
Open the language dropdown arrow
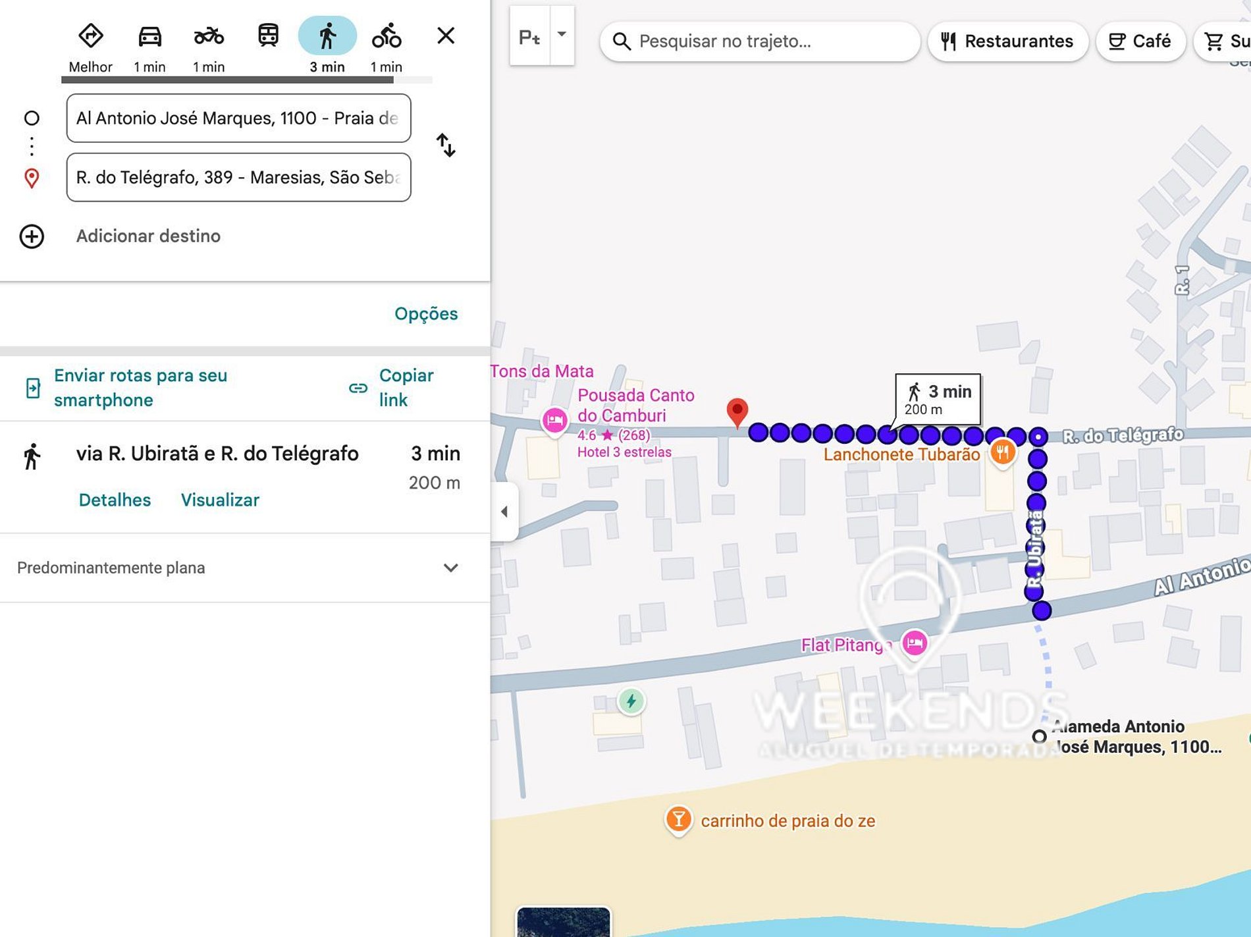[x=562, y=34]
